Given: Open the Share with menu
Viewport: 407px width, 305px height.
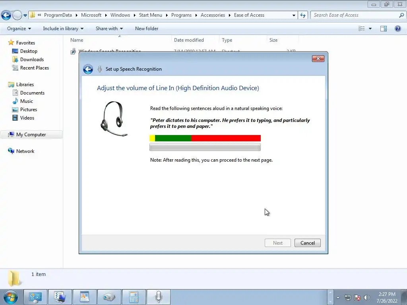Looking at the screenshot, I should click(x=109, y=29).
